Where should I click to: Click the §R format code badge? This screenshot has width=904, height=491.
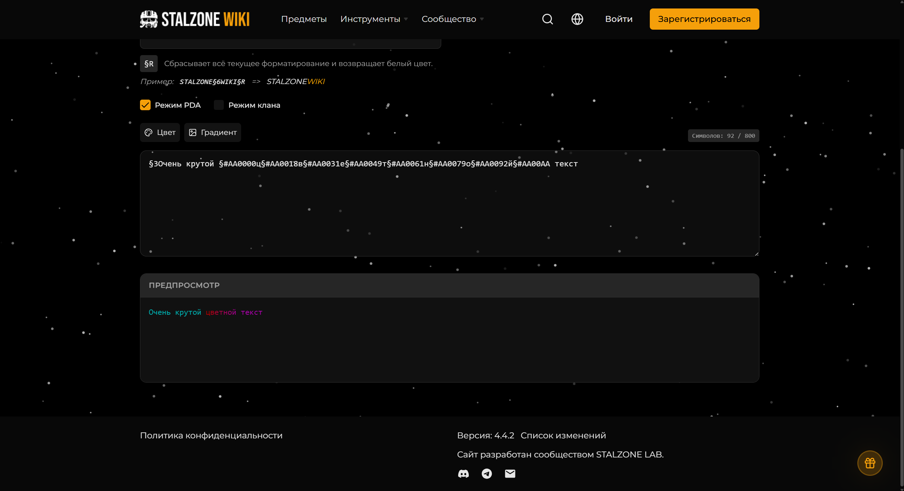click(149, 64)
